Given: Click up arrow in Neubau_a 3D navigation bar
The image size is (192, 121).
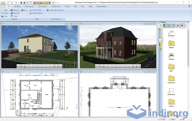Looking at the screenshot, I should 29,66.
